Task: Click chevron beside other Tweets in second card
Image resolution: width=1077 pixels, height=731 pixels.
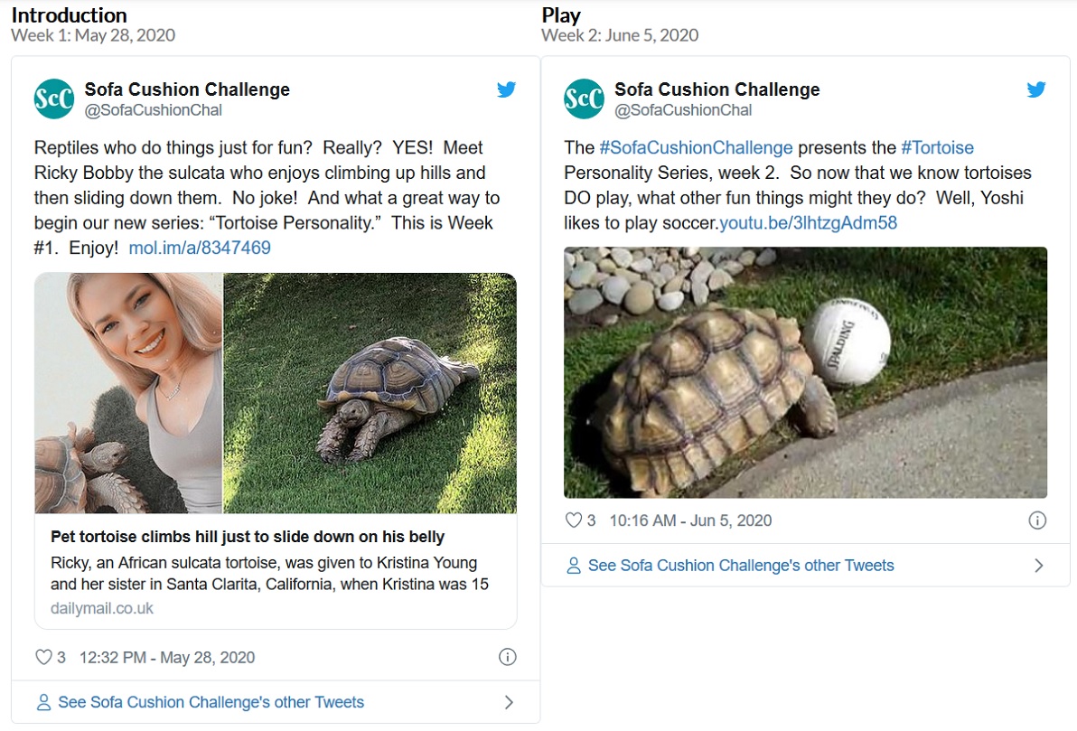Action: 1038,566
